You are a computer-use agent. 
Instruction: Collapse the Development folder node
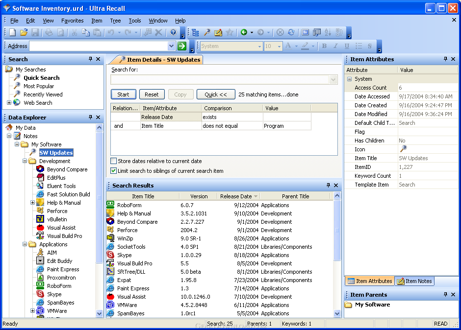click(25, 161)
